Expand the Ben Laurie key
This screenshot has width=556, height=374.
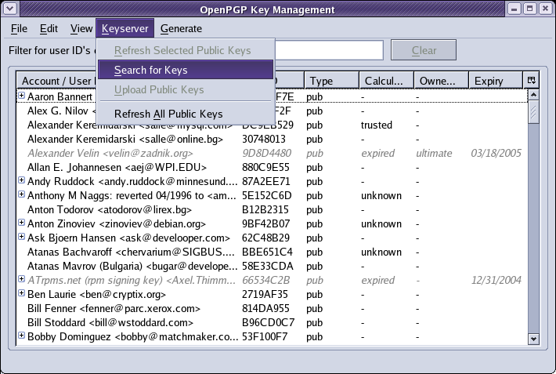tap(21, 293)
